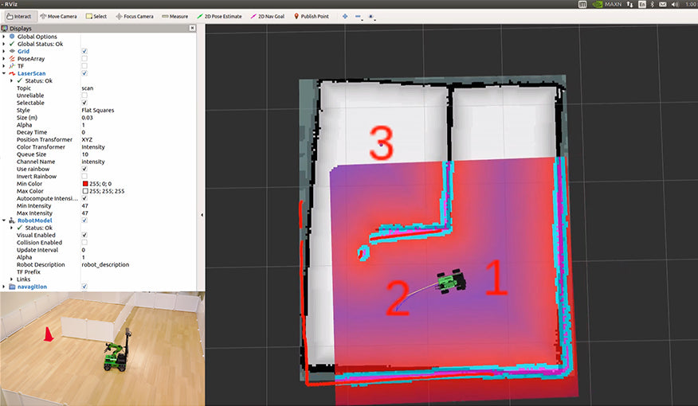Image resolution: width=698 pixels, height=406 pixels.
Task: Select the Move Camera tool
Action: tap(58, 16)
